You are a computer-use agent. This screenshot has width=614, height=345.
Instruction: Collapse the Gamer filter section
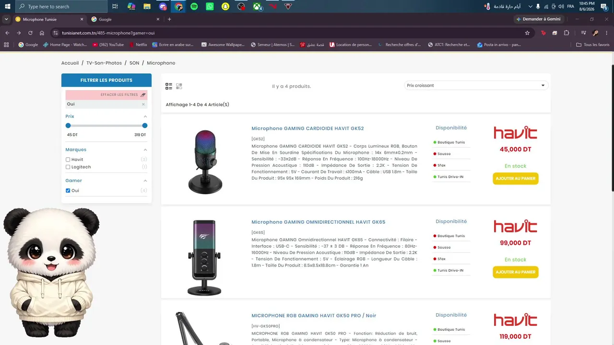pos(145,181)
